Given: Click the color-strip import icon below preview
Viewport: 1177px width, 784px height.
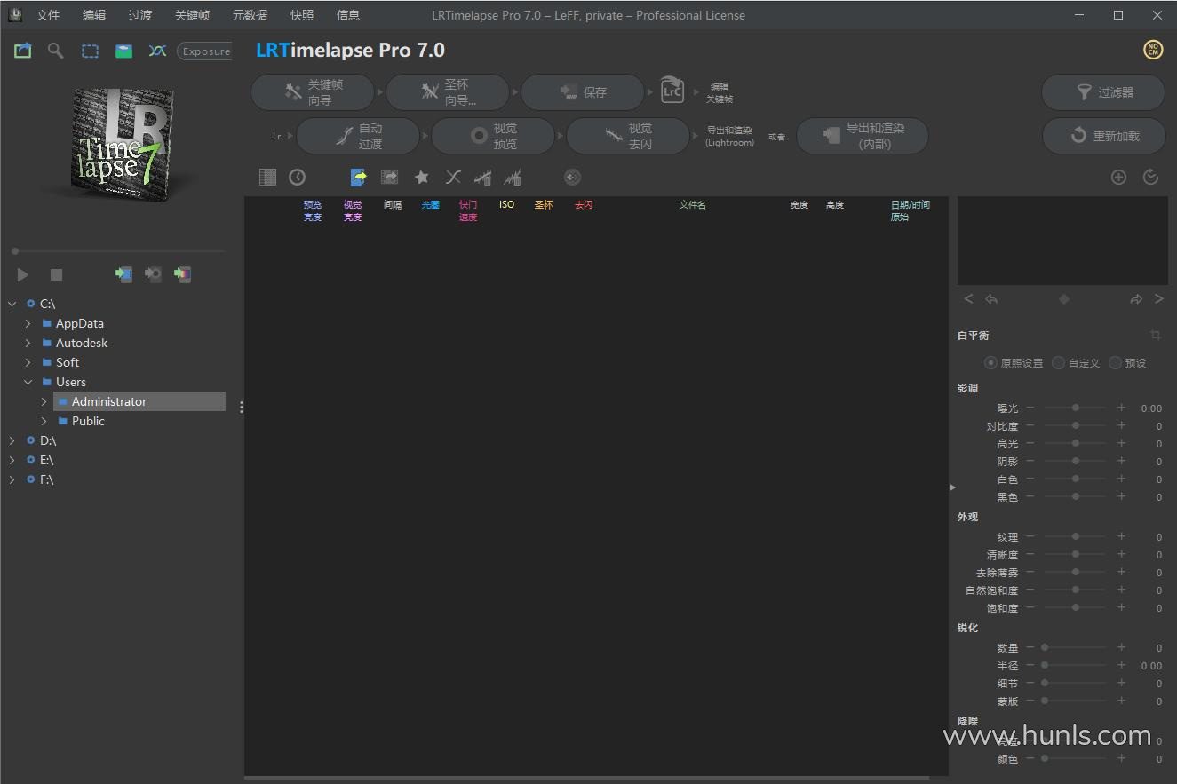Looking at the screenshot, I should (182, 274).
